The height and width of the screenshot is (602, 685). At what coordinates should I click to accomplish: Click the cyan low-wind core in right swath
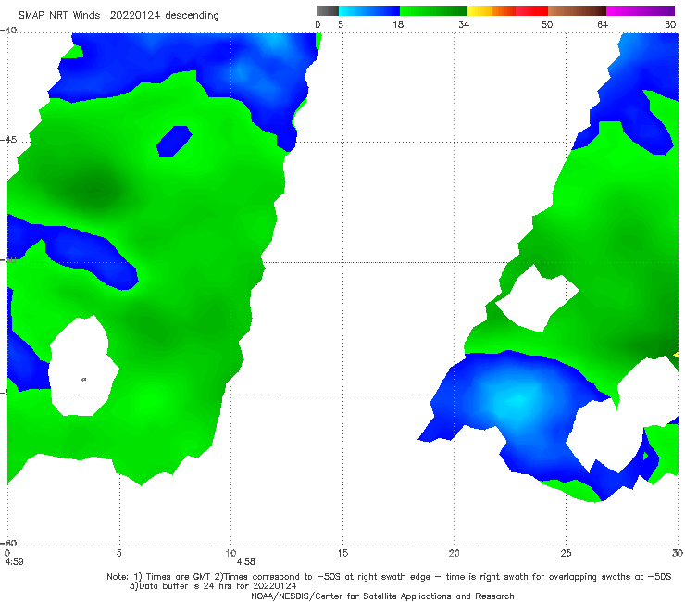(517, 400)
